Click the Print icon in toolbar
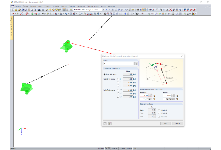221x150 pixels. coord(32,10)
